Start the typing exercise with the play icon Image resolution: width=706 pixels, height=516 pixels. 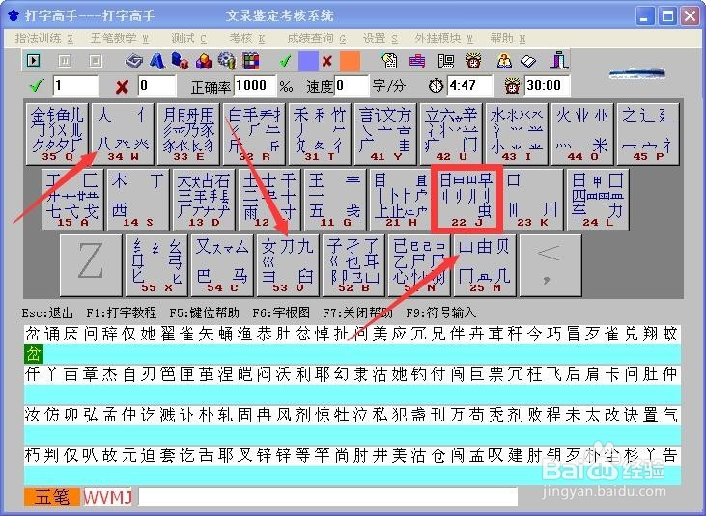[33, 60]
